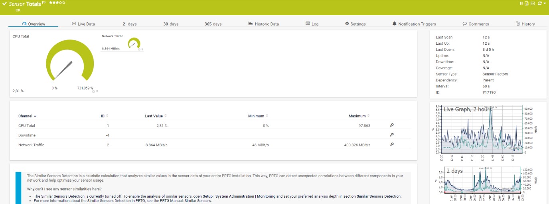Click the Network Traffic small gauge
This screenshot has width=549, height=204.
(134, 43)
